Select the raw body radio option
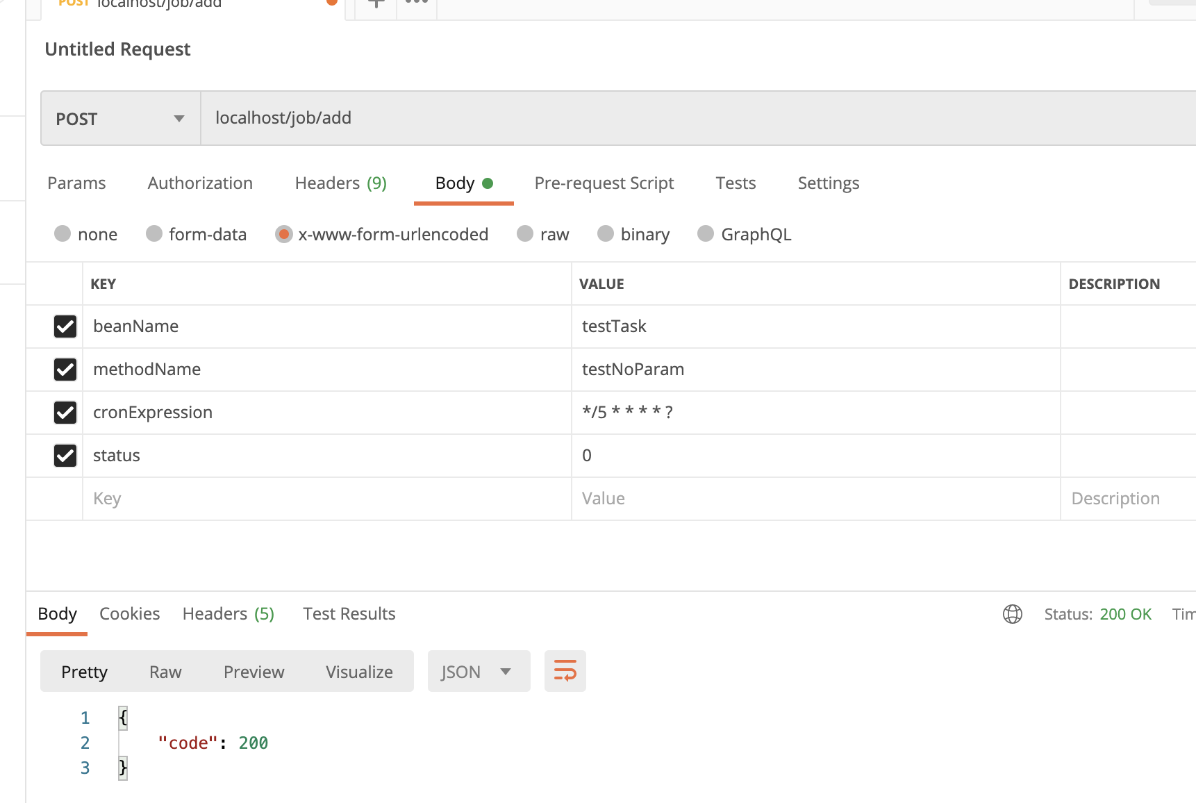1196x803 pixels. pos(525,233)
